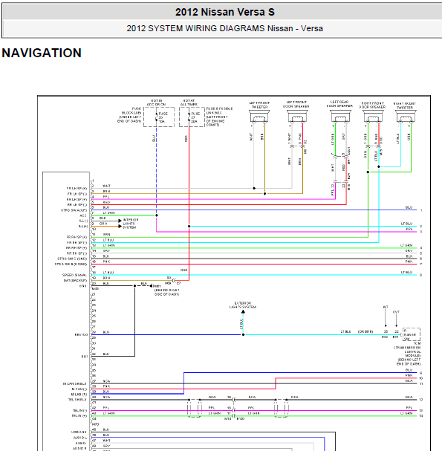The width and height of the screenshot is (442, 451).
Task: Click the HOT AT ALL TIMES label
Action: coord(189,103)
